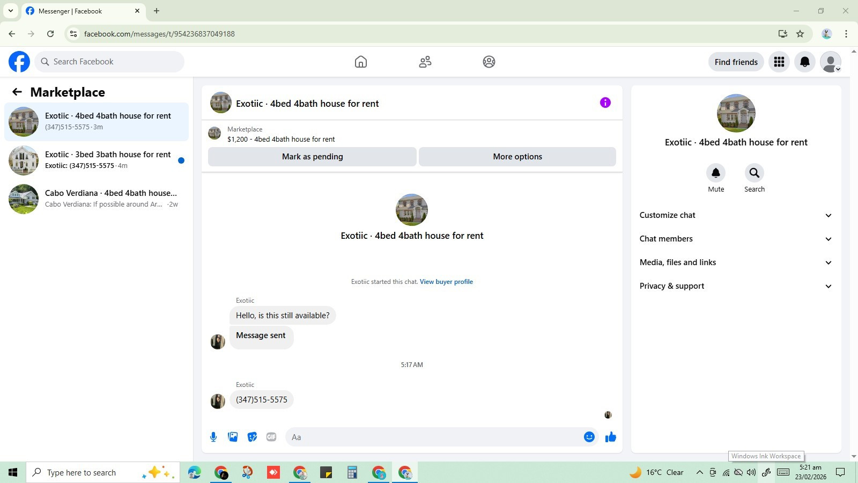Open the Facebook logo home link
Viewport: 858px width, 483px height.
[x=19, y=62]
